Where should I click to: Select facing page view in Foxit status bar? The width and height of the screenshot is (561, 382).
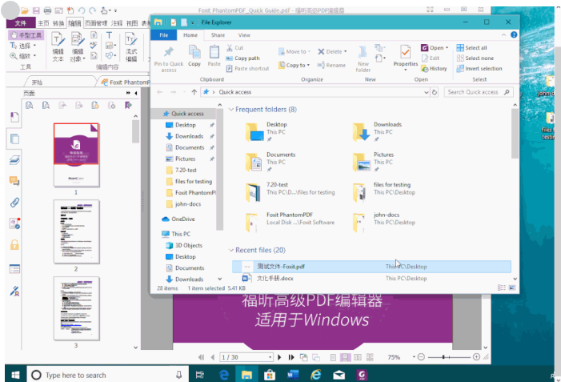[x=358, y=357]
